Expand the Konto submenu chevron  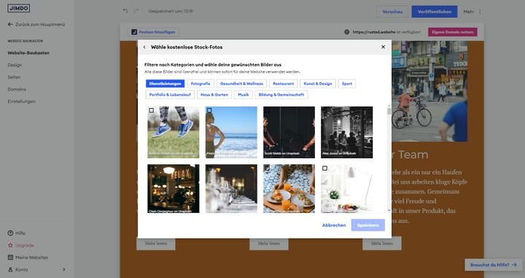coord(64,270)
